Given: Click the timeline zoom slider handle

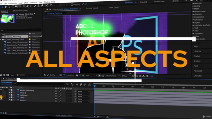Looking at the screenshot, I should coord(98,117).
